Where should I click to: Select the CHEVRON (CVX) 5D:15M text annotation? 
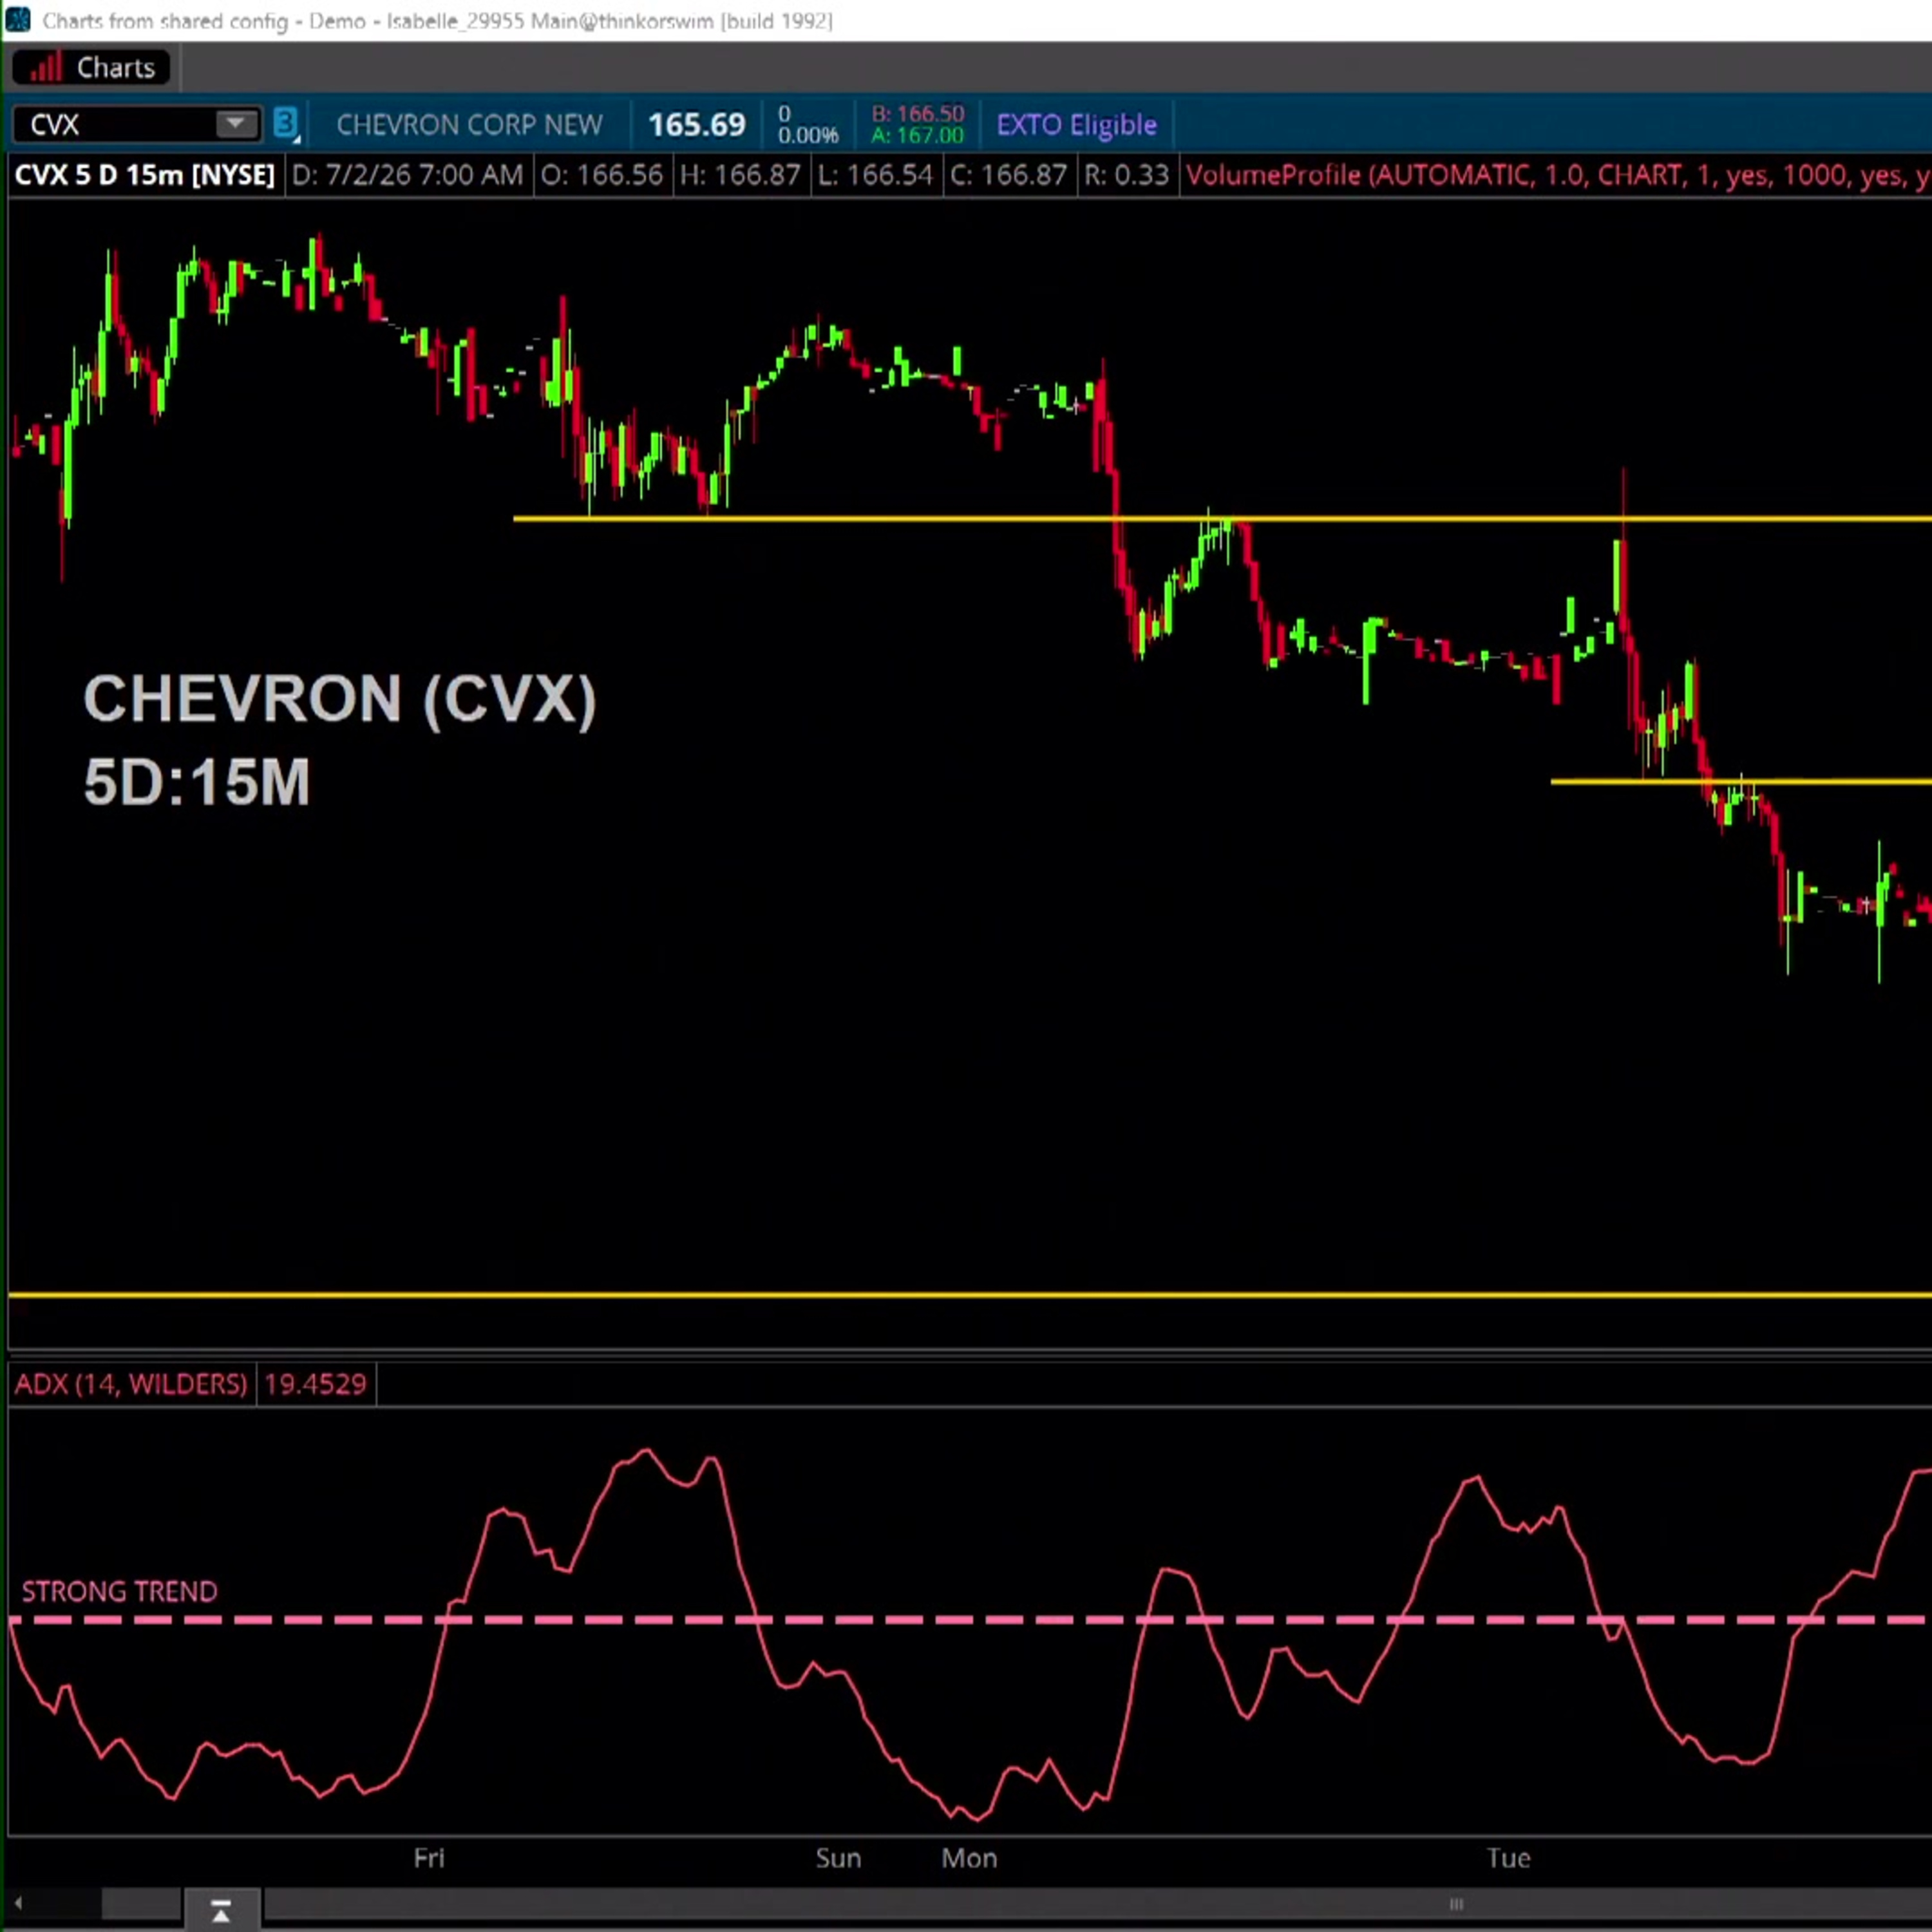[340, 740]
